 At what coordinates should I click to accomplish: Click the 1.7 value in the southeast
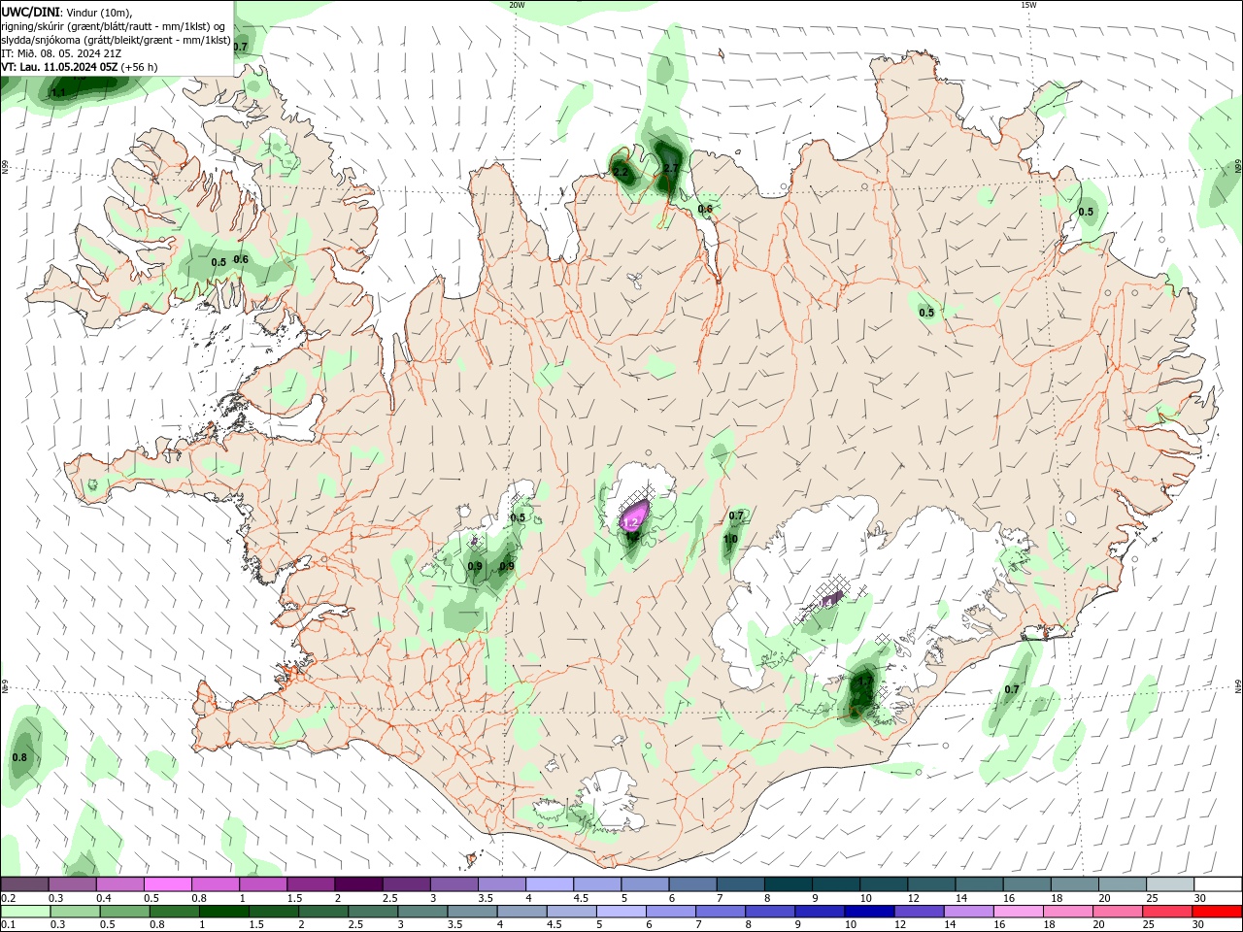[865, 682]
